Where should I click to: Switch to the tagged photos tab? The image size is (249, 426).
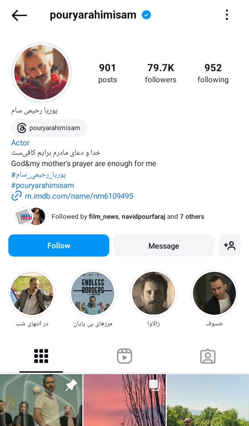(207, 356)
